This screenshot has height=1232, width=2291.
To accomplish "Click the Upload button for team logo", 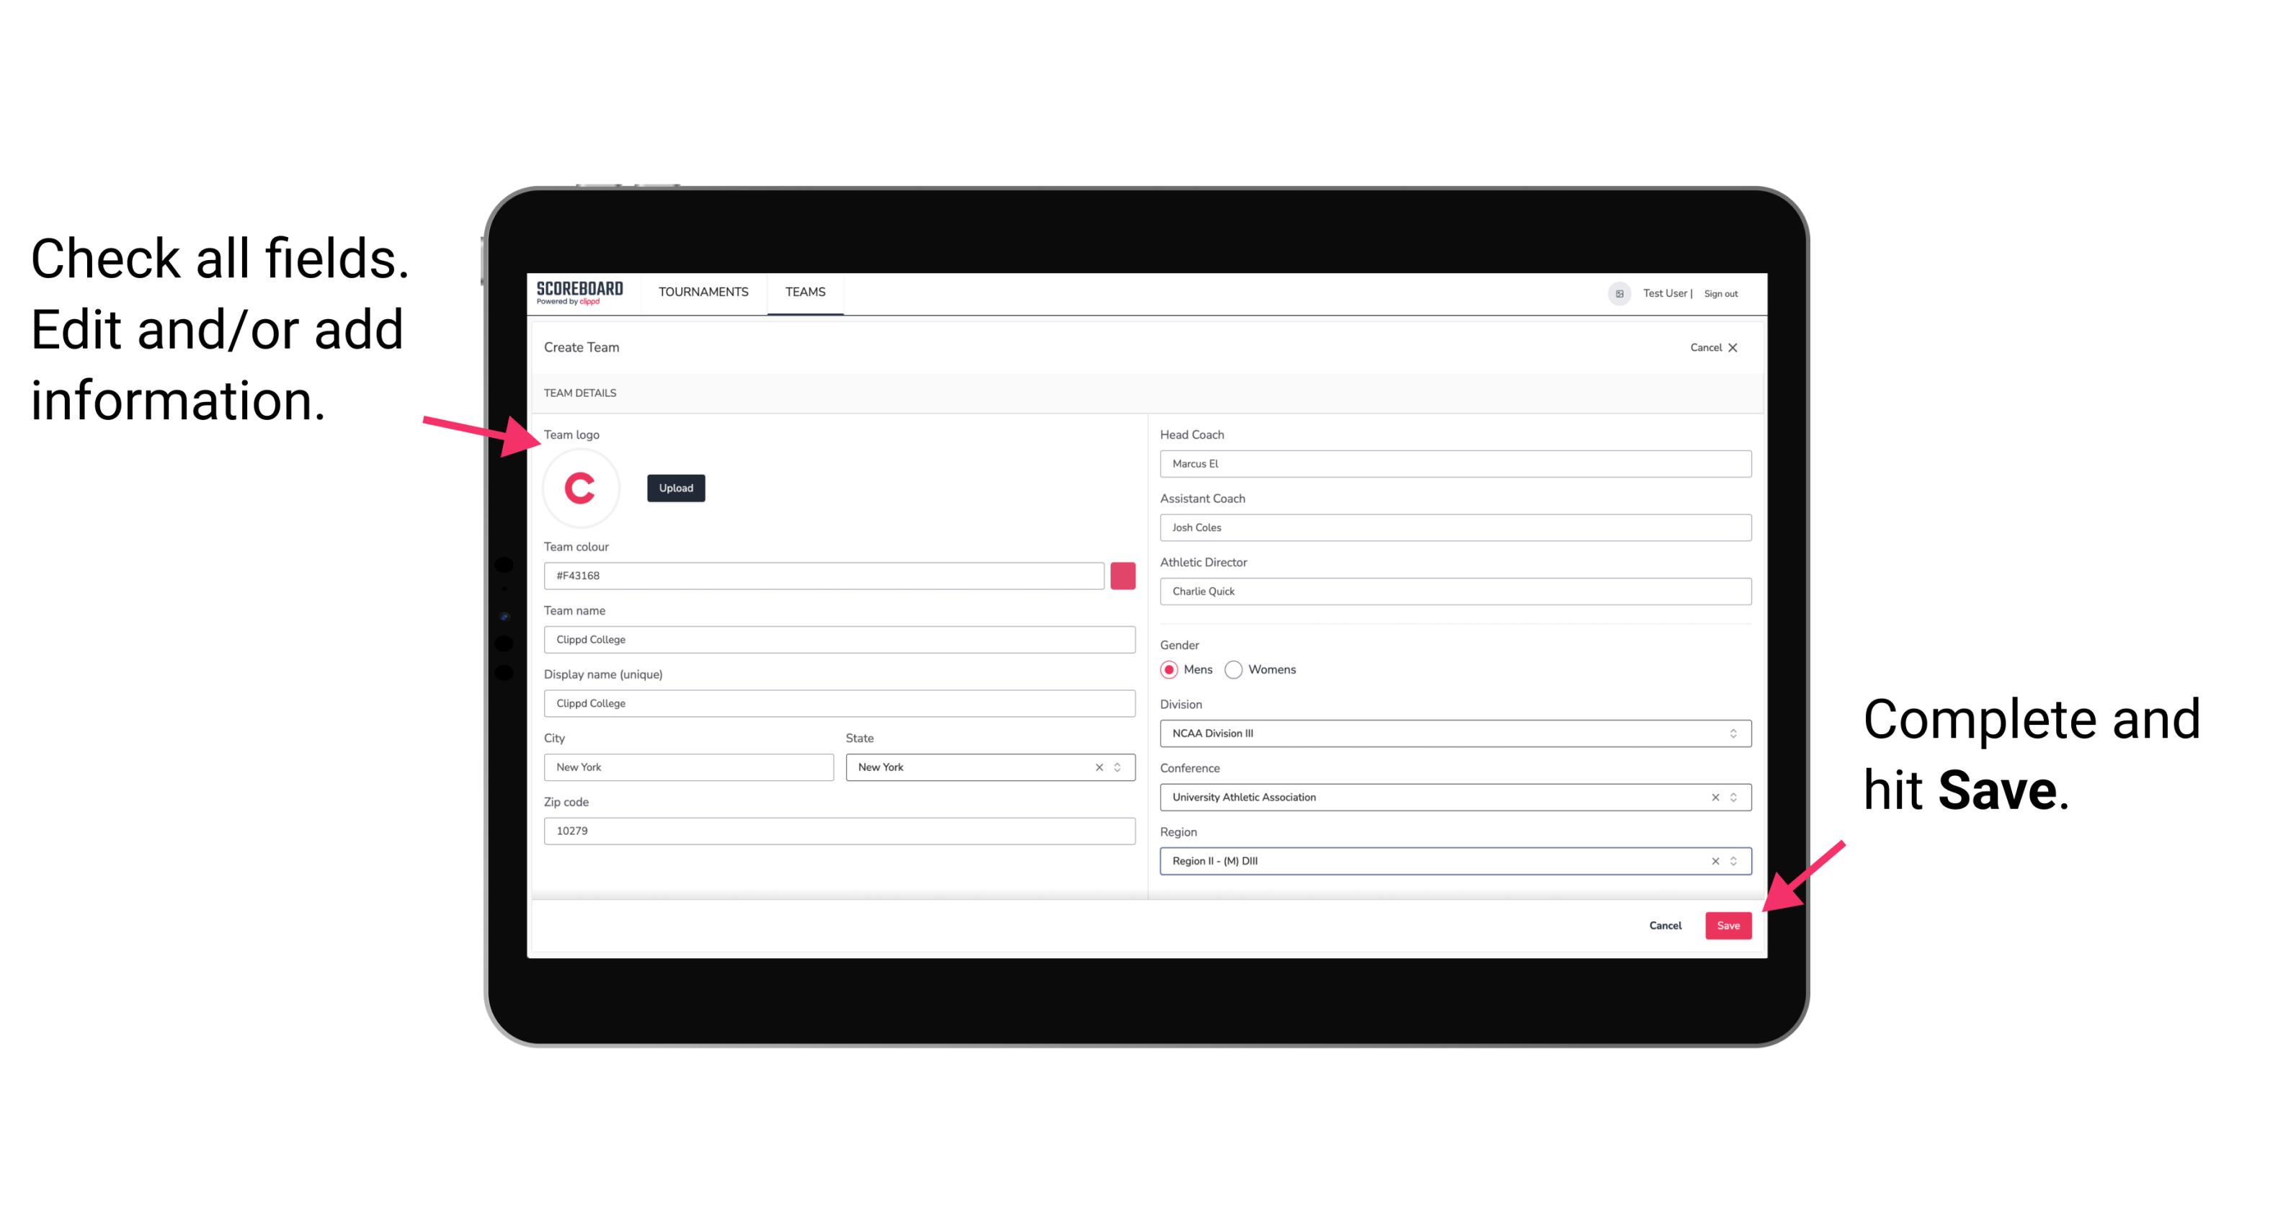I will click(x=675, y=487).
